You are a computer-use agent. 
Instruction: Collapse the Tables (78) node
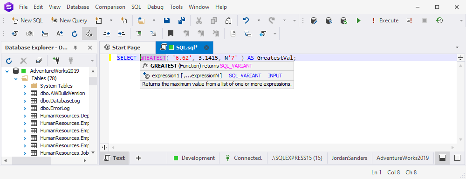tap(16, 78)
